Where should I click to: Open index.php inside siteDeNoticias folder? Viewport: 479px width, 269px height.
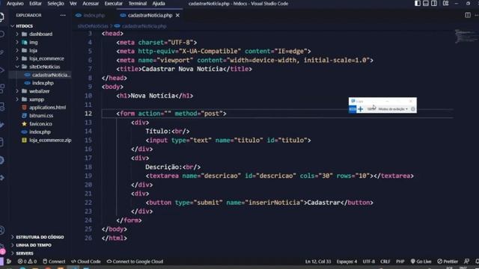(43, 83)
